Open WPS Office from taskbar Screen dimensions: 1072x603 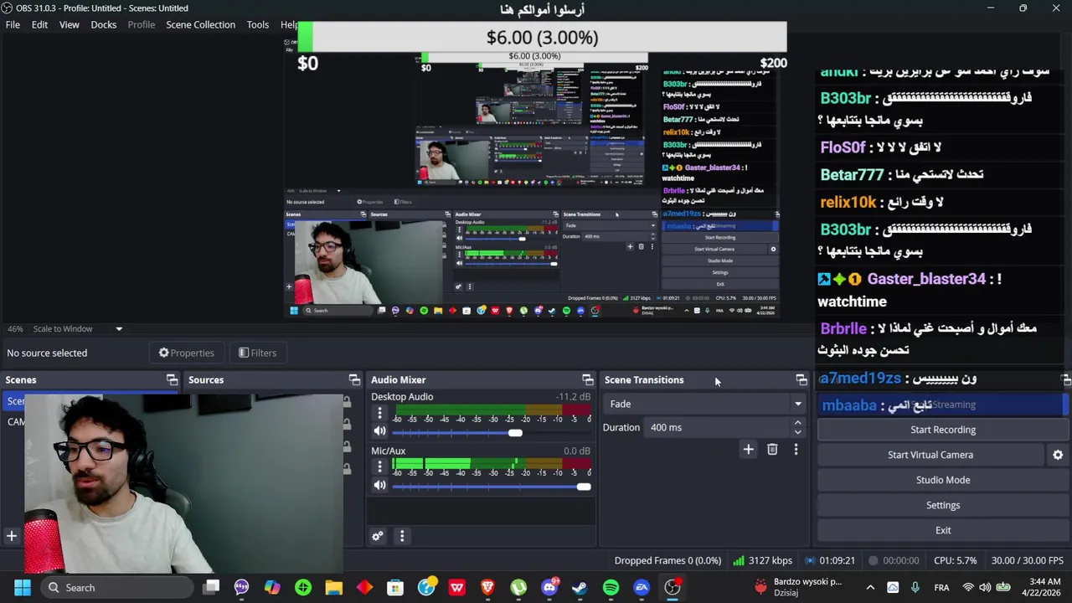pyautogui.click(x=457, y=587)
